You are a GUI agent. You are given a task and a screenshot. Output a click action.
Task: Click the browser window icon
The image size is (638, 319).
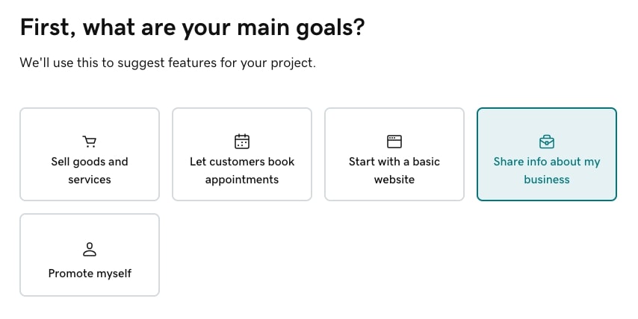[394, 141]
